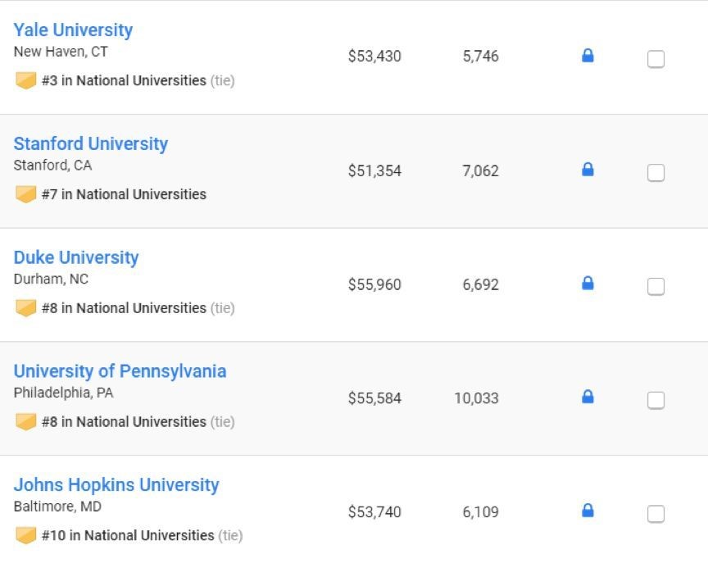This screenshot has height=568, width=708.
Task: Click the lock icon in Duke University row
Action: [x=588, y=283]
